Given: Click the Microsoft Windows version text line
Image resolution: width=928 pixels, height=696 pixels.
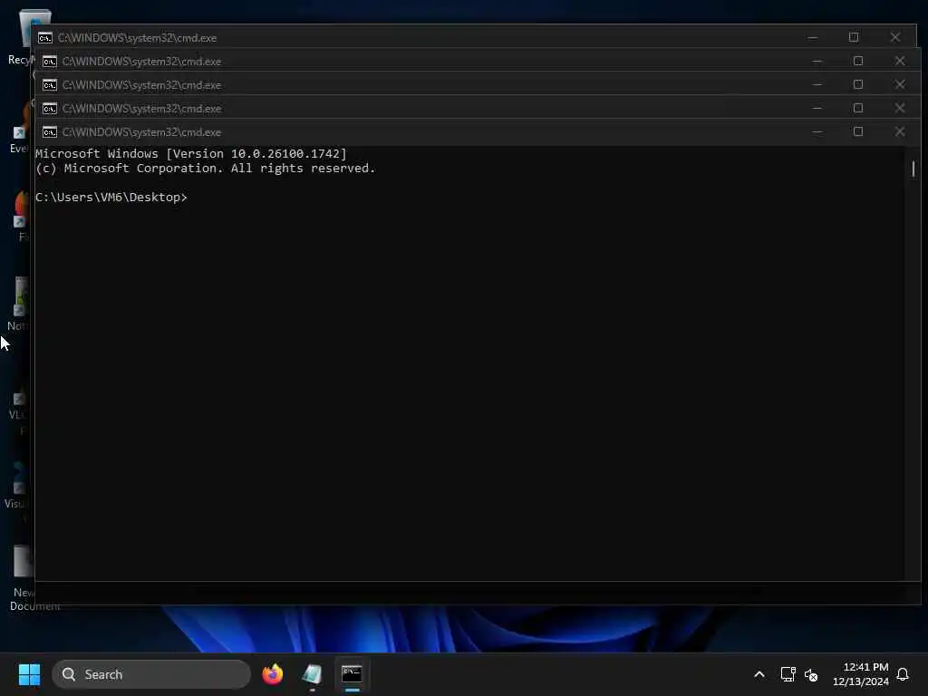Looking at the screenshot, I should [191, 153].
